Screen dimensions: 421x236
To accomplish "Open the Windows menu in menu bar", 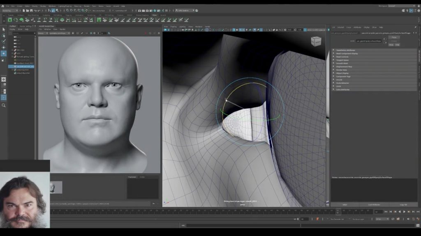I will (52, 6).
